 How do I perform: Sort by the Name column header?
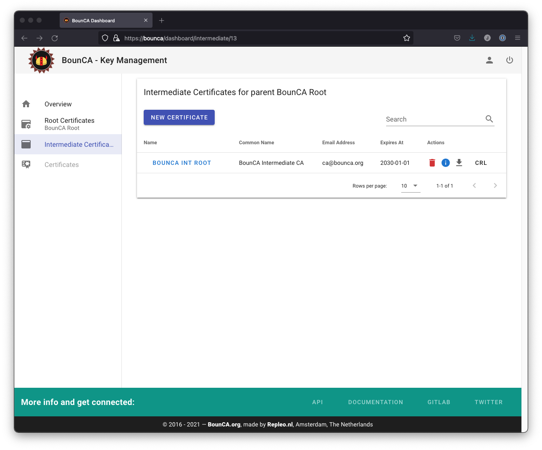click(150, 143)
